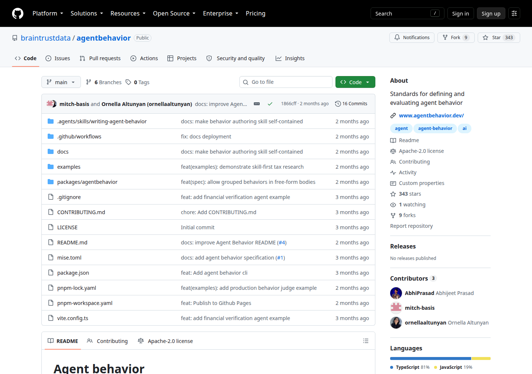Image resolution: width=532 pixels, height=374 pixels.
Task: Click the branches icon beside 6 Branches
Action: 89,82
